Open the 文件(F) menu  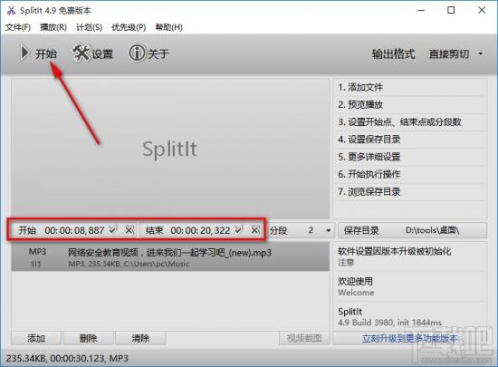(18, 27)
